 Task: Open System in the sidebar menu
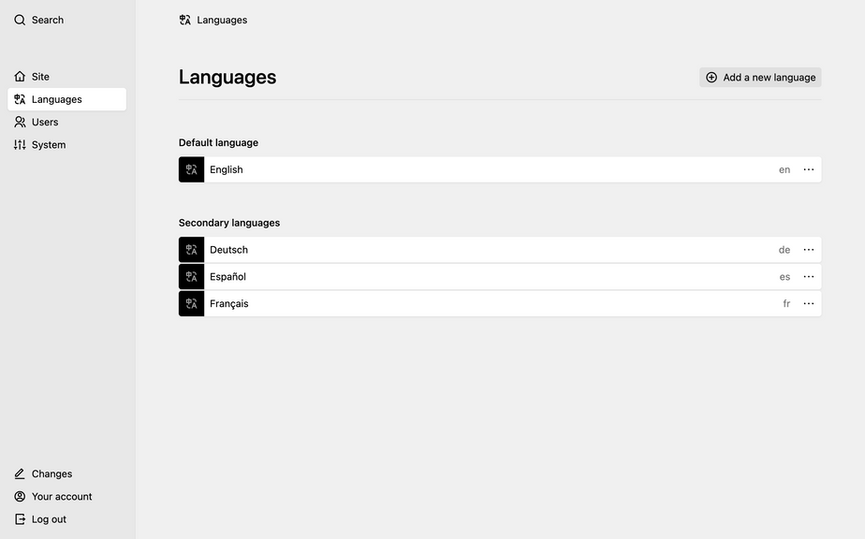49,145
